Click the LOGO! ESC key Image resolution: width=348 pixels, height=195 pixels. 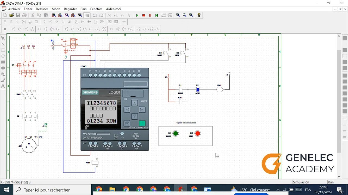click(x=127, y=123)
